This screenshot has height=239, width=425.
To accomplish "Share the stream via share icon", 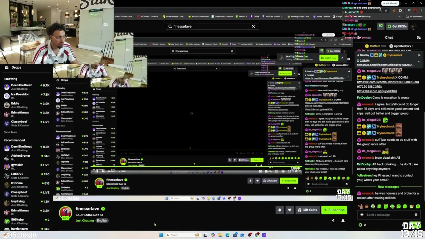I will 333,220.
